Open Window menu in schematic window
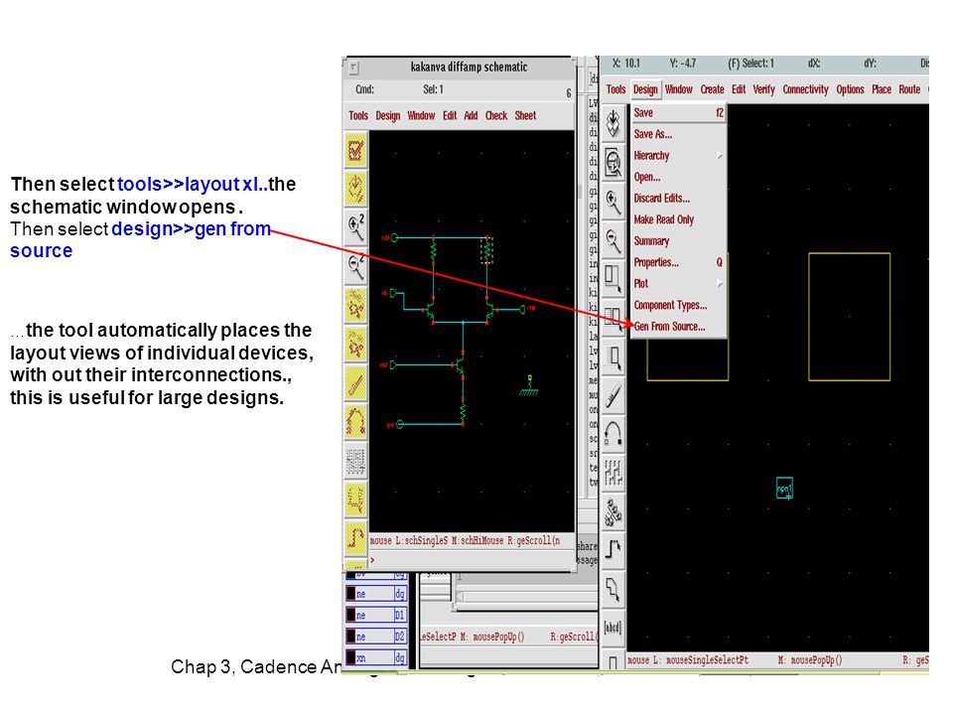Screen dimensions: 953x715 pyautogui.click(x=421, y=115)
